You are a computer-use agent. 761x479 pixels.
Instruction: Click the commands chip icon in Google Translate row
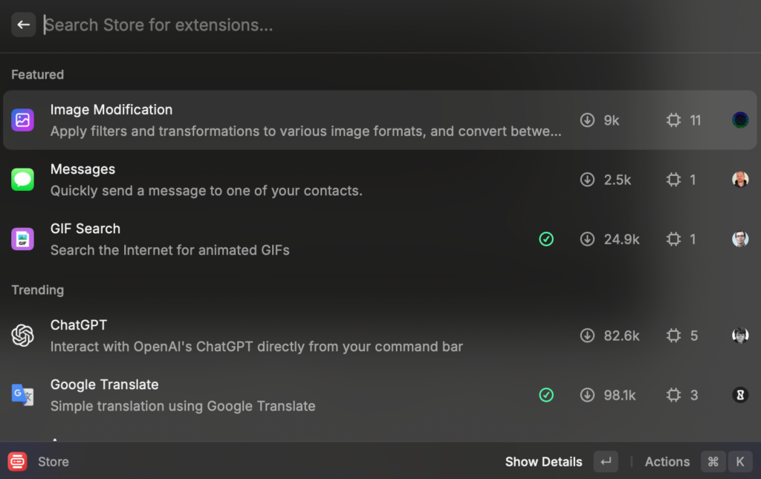click(x=673, y=395)
